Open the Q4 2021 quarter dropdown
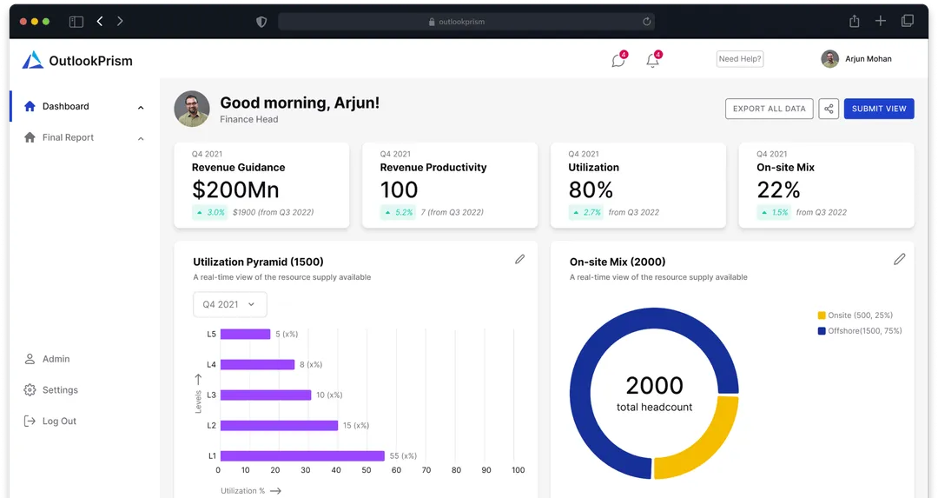Screen dimensions: 938x498 tap(229, 304)
